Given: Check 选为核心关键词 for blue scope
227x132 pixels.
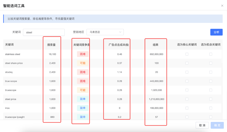Looking at the screenshot, I should coord(187,81).
